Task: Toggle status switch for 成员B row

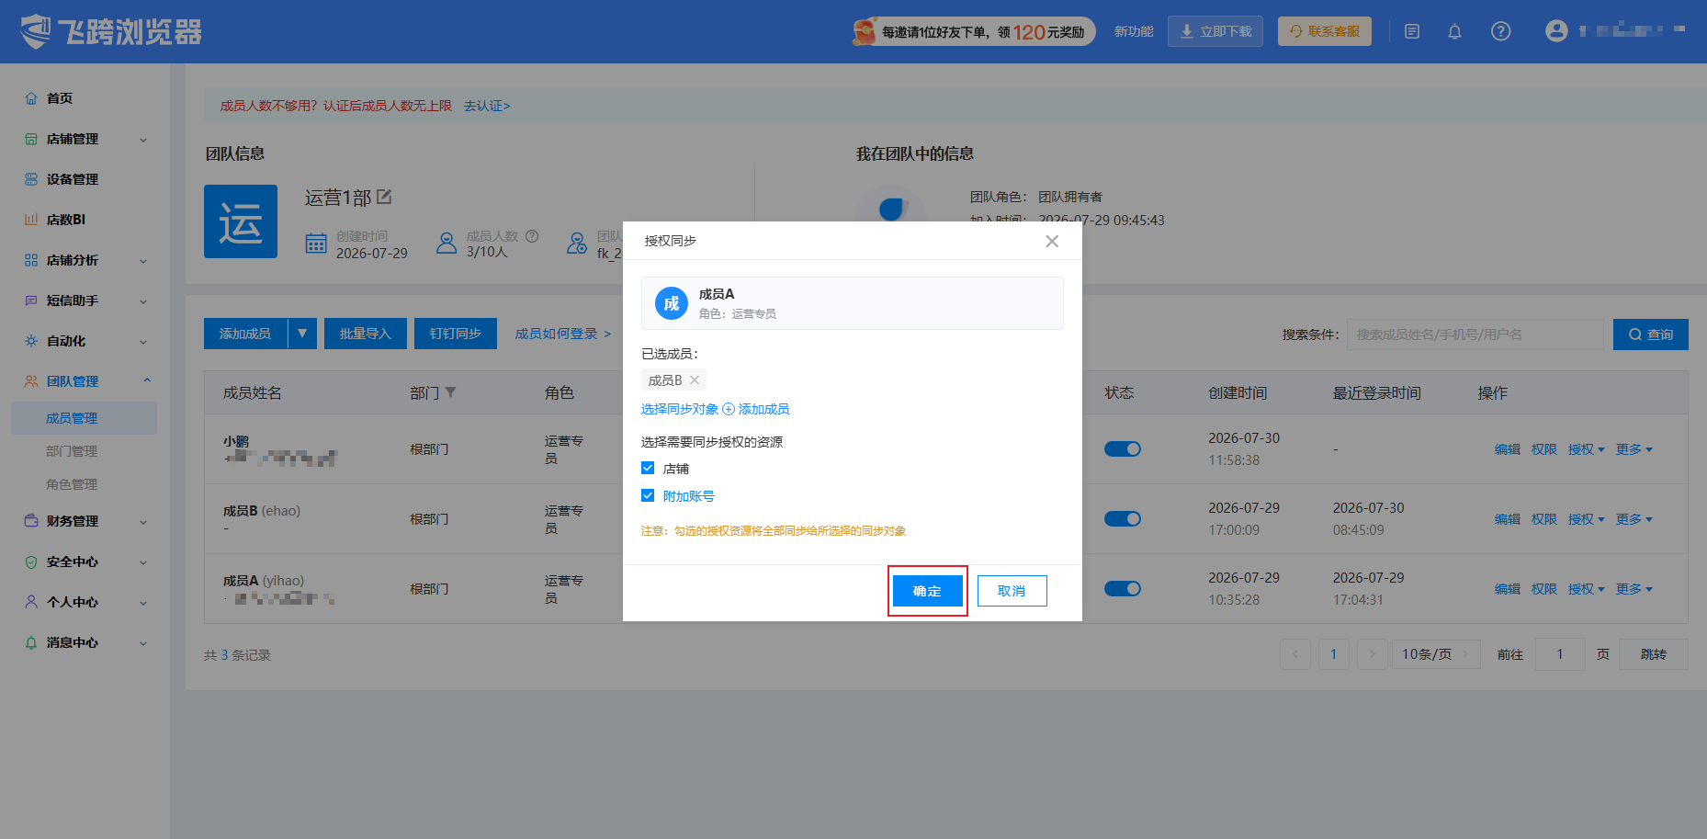Action: (1122, 518)
